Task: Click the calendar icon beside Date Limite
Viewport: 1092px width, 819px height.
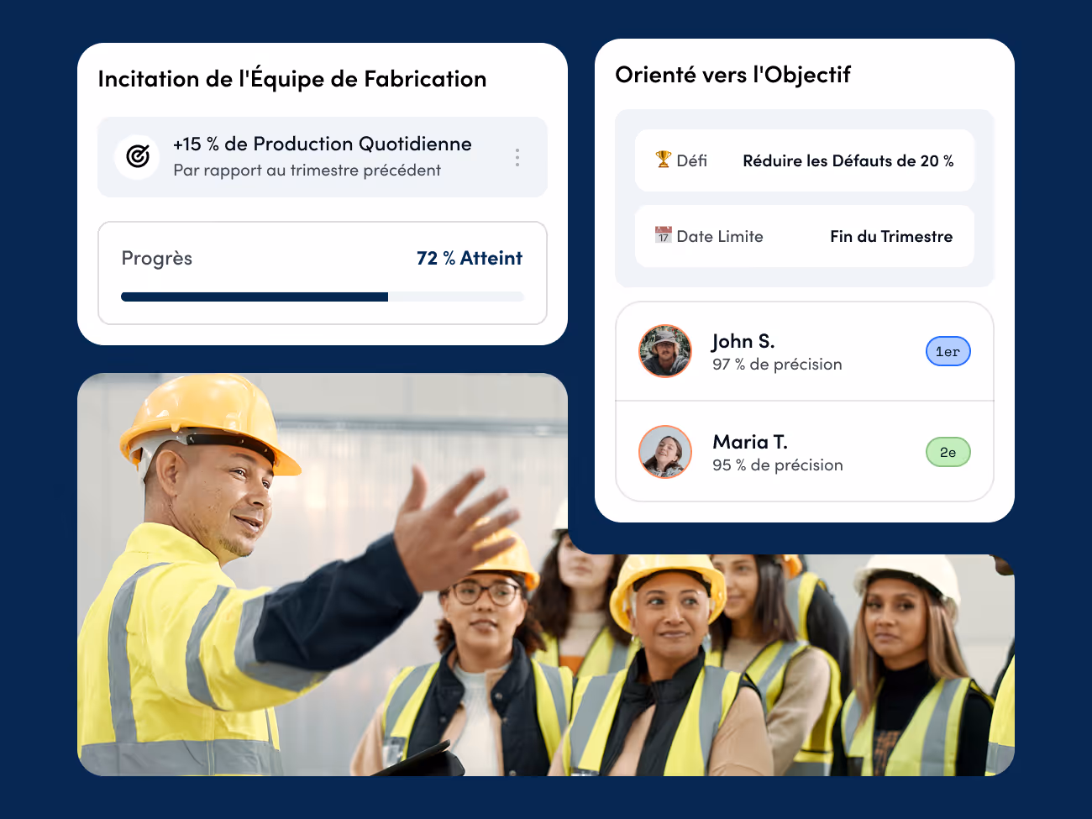Action: click(664, 235)
